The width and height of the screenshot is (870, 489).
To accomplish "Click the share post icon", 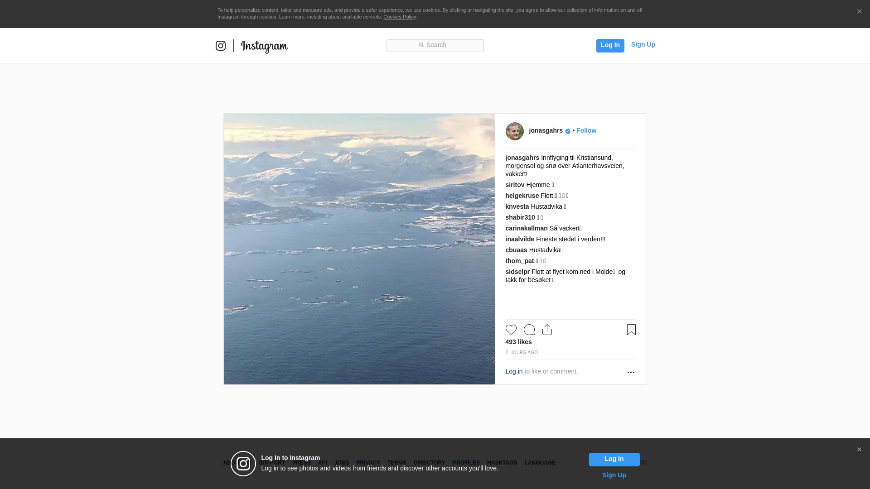I will 547,330.
